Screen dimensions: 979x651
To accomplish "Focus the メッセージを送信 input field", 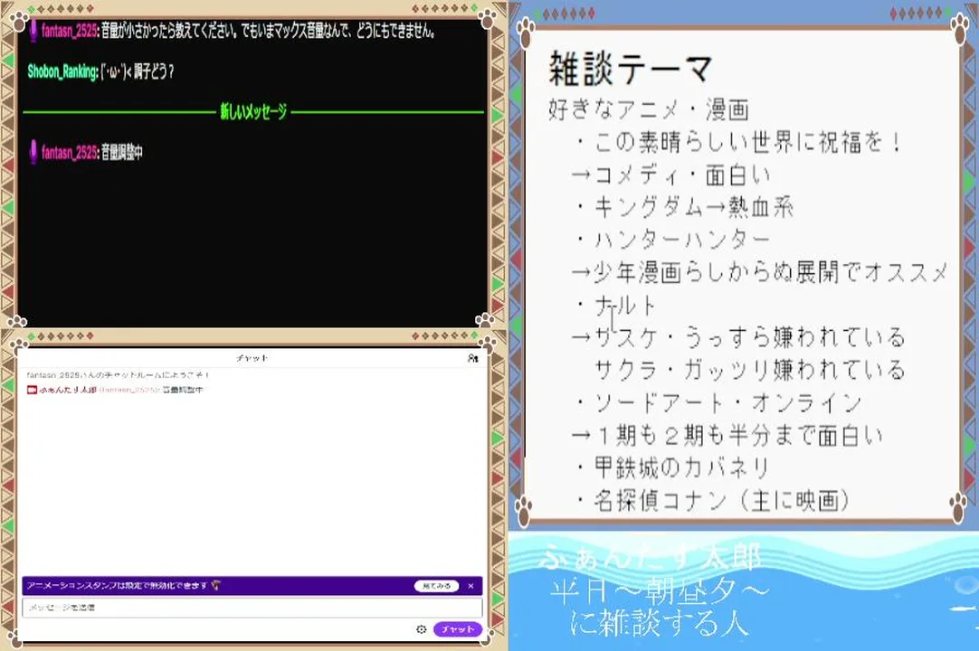I will [x=252, y=608].
